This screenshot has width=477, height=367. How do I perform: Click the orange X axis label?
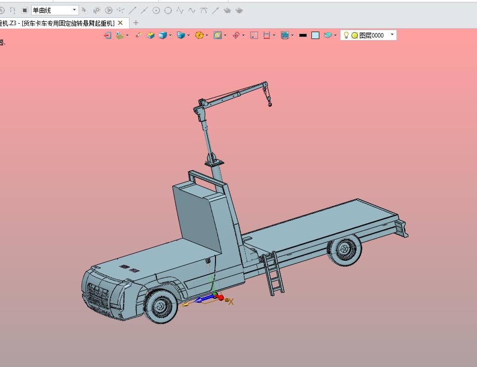click(x=231, y=302)
